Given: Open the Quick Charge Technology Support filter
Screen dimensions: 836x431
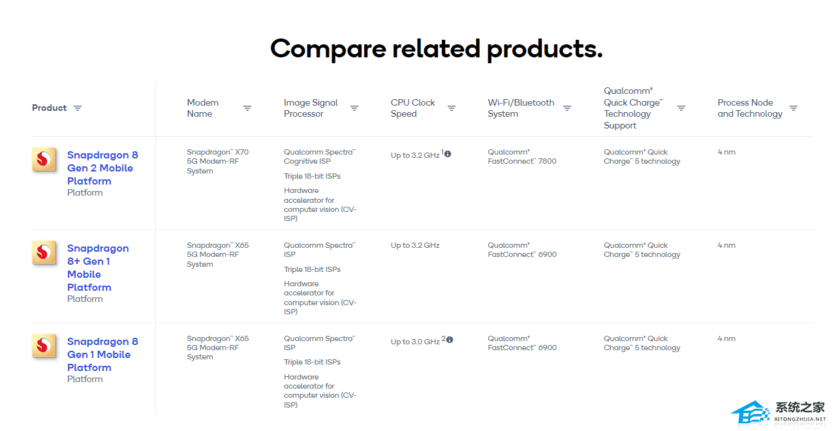Looking at the screenshot, I should (x=681, y=108).
